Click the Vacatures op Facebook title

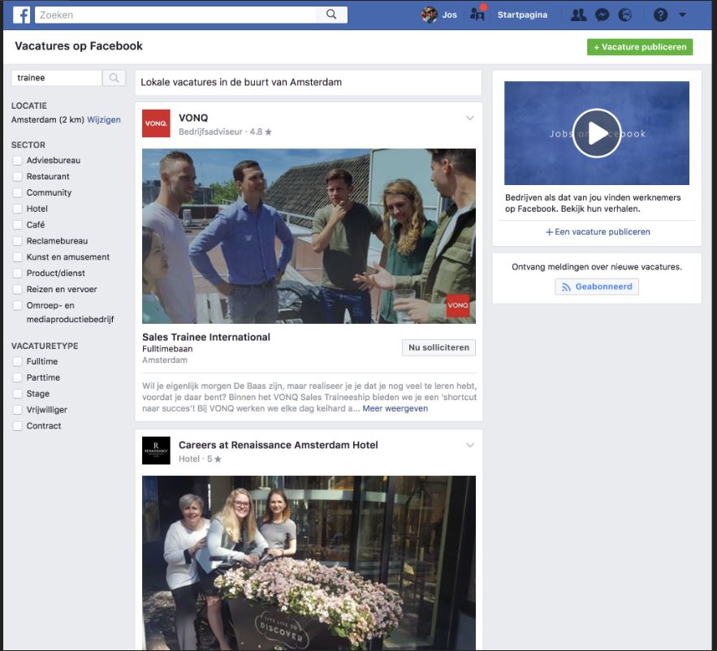pyautogui.click(x=79, y=46)
